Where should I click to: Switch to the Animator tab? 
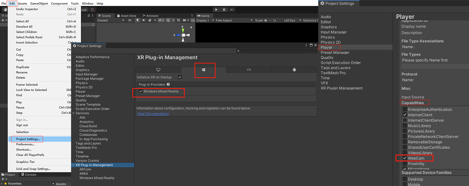pos(150,16)
